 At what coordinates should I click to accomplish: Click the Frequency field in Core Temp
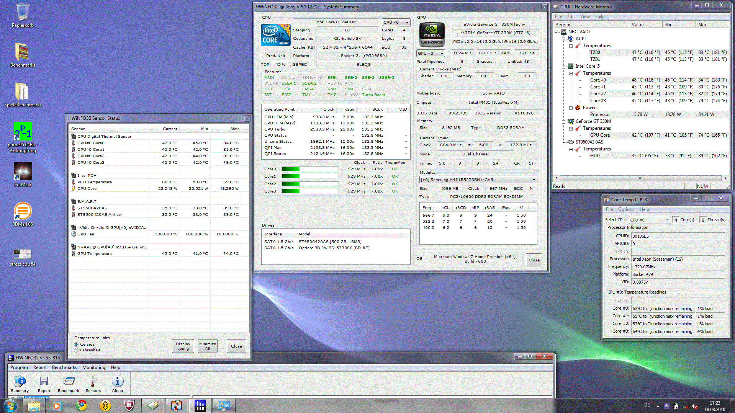678,267
